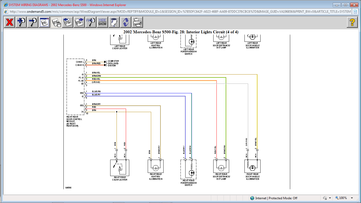Click the paint bucket color toolbar icon
361x203 pixels.
[x=114, y=22]
